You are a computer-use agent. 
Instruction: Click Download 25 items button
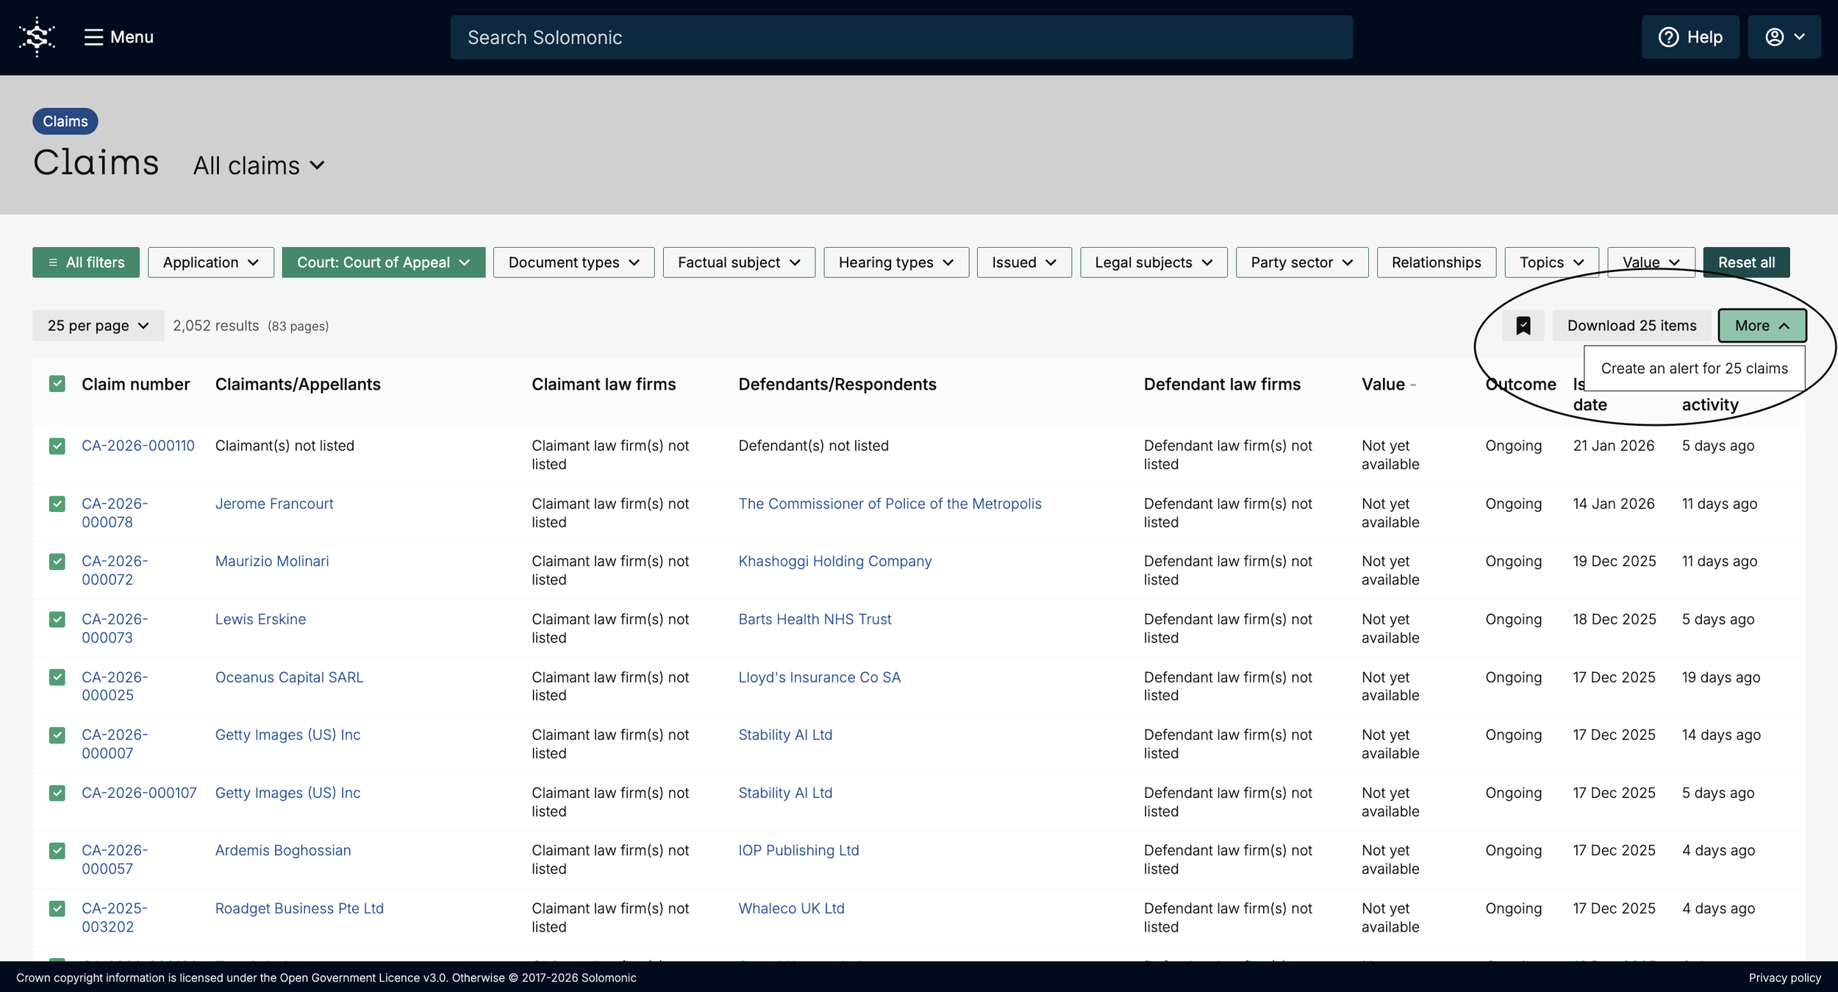(1631, 326)
